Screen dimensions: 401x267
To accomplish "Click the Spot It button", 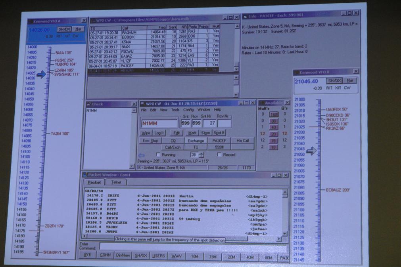I will coord(219,133).
